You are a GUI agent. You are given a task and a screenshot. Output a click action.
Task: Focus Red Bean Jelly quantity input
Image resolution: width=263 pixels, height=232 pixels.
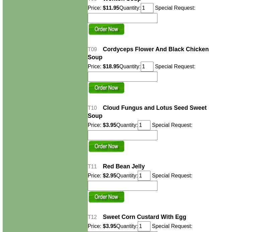(x=144, y=176)
